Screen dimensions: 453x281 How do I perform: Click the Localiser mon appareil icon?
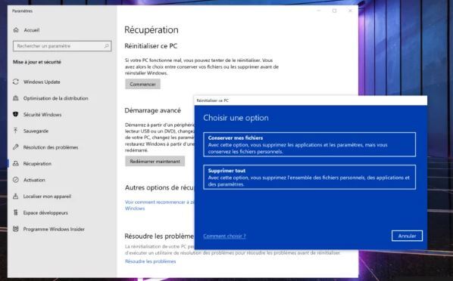point(16,196)
